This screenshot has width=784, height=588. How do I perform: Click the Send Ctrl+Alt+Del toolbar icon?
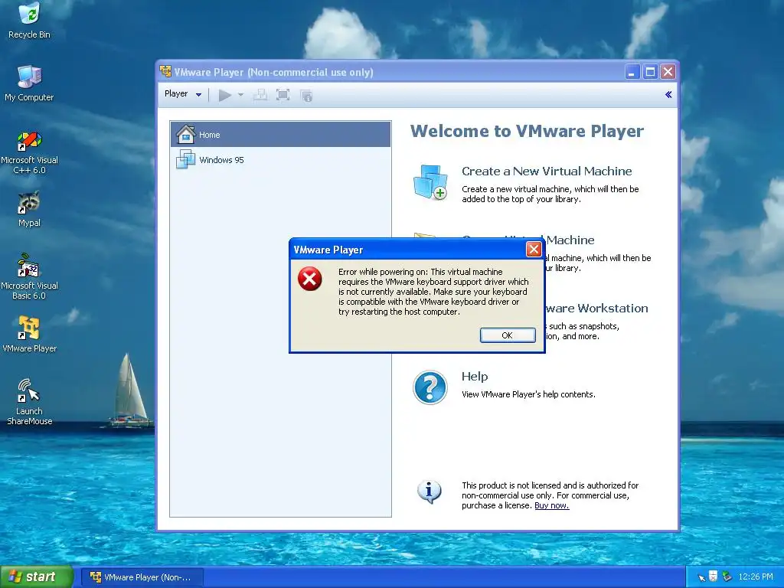(260, 95)
